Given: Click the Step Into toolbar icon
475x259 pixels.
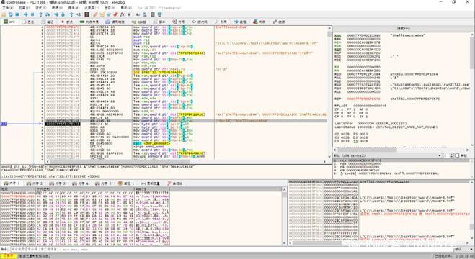Looking at the screenshot, I should [40, 14].
